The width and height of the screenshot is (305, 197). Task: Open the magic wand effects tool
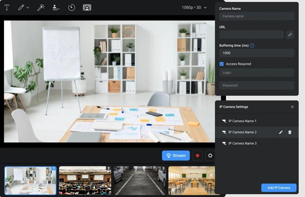[41, 8]
